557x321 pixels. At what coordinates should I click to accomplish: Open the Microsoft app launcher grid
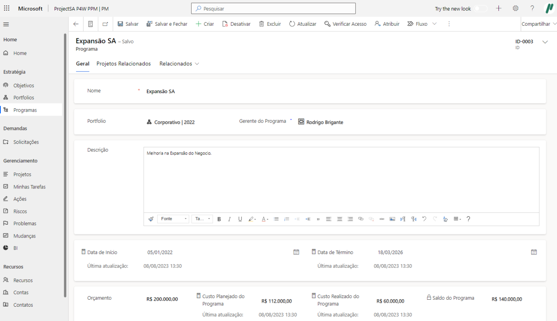tap(7, 8)
